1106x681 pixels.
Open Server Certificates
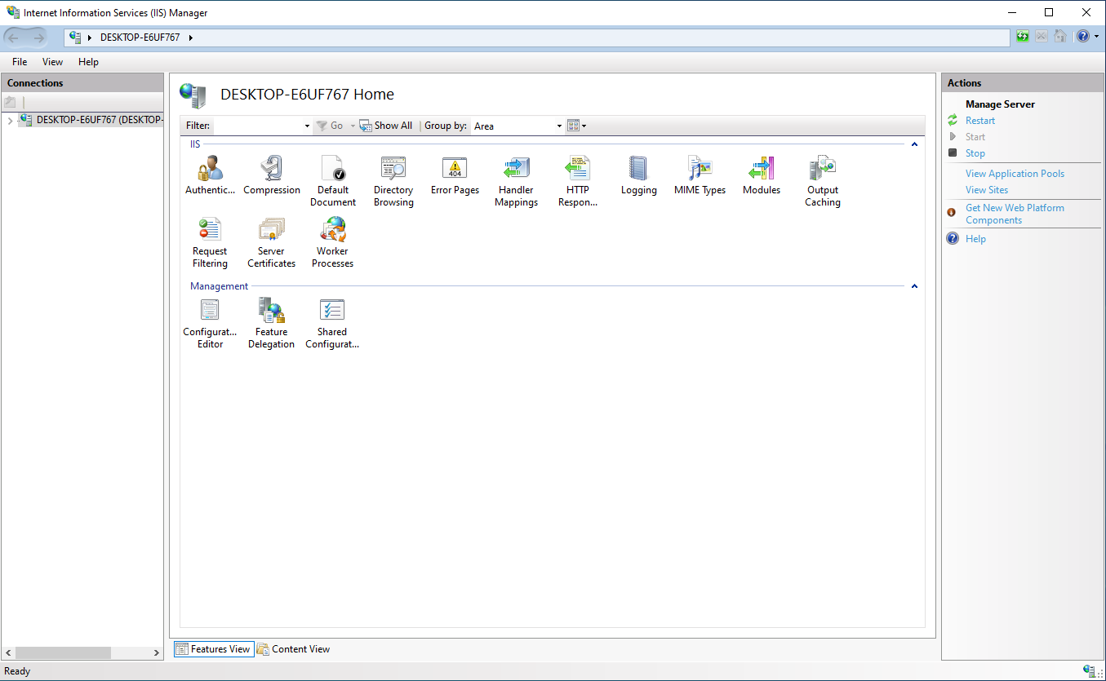tap(271, 230)
